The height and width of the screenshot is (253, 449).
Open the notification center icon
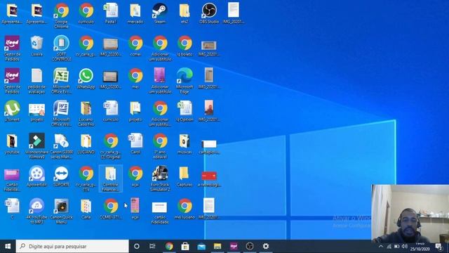coord(438,247)
